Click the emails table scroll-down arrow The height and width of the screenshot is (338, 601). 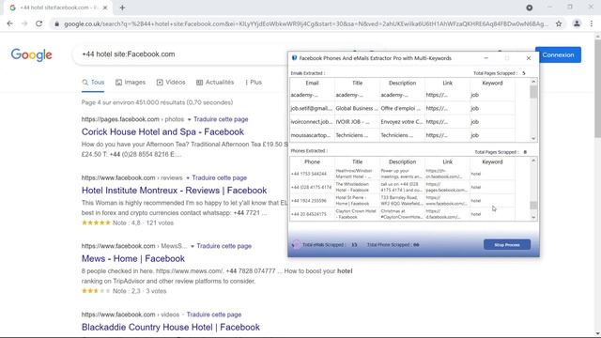[533, 138]
